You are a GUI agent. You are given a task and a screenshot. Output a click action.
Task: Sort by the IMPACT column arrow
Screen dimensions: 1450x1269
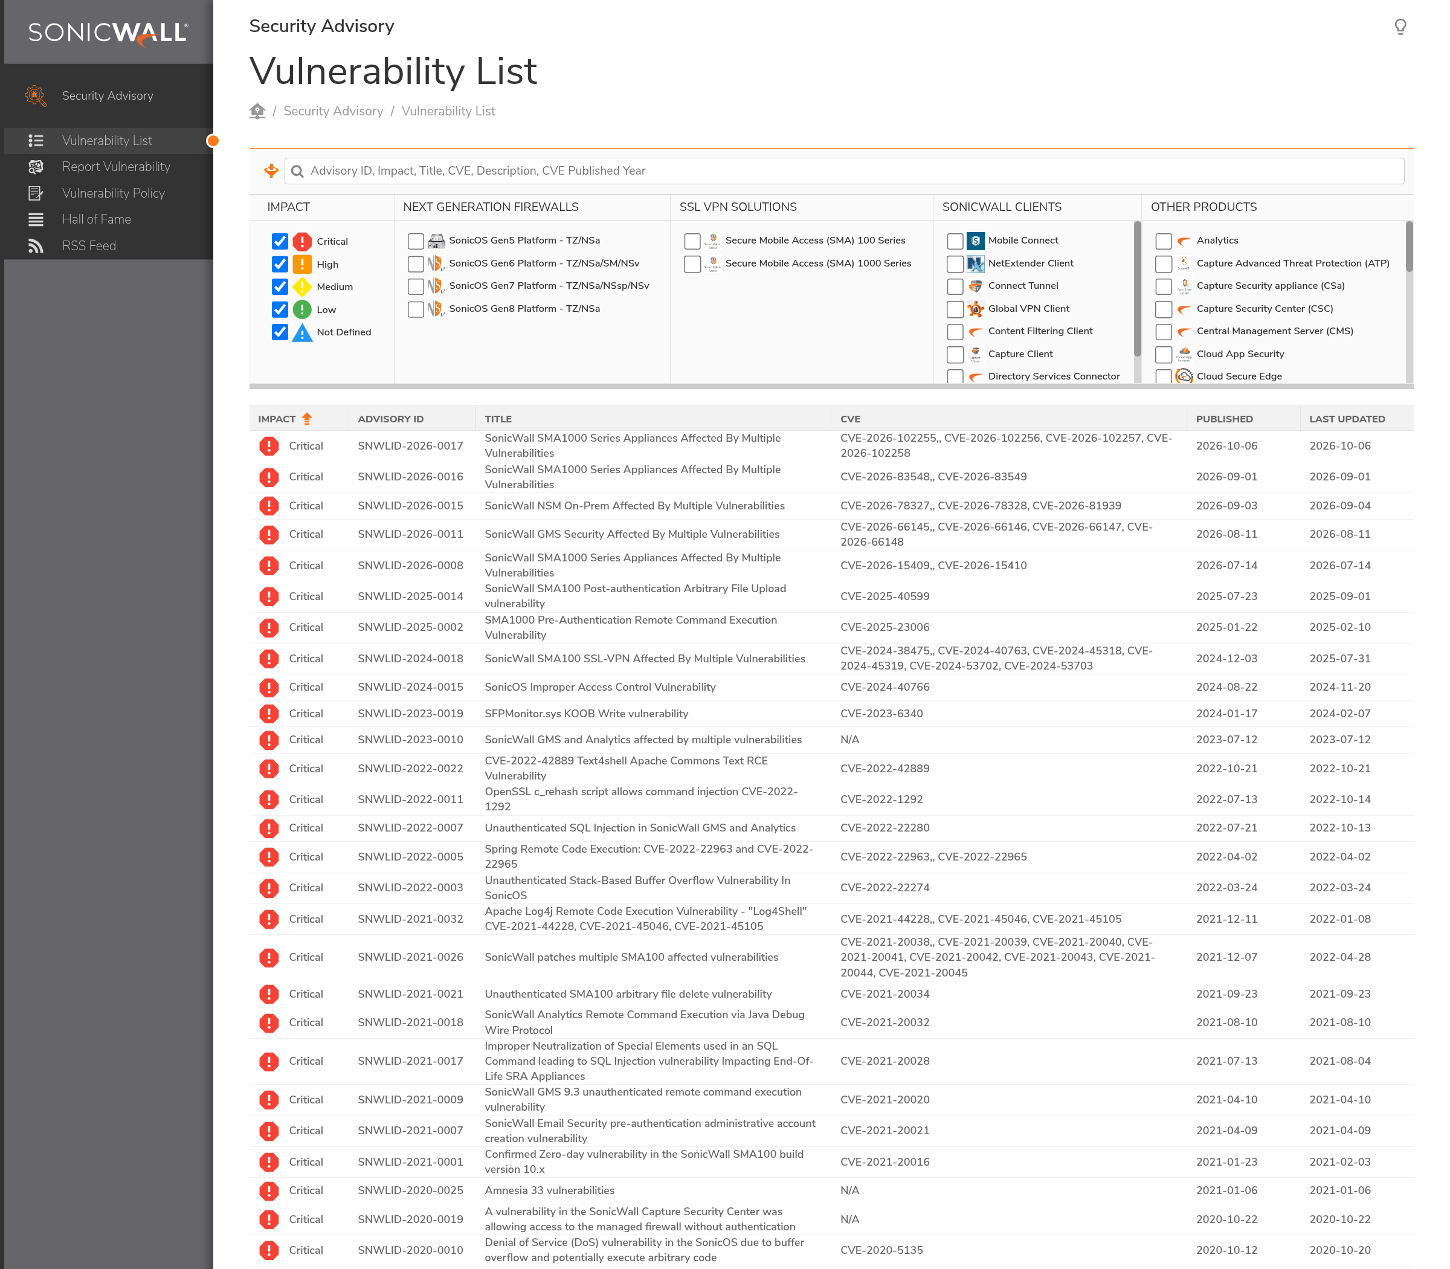pyautogui.click(x=306, y=419)
